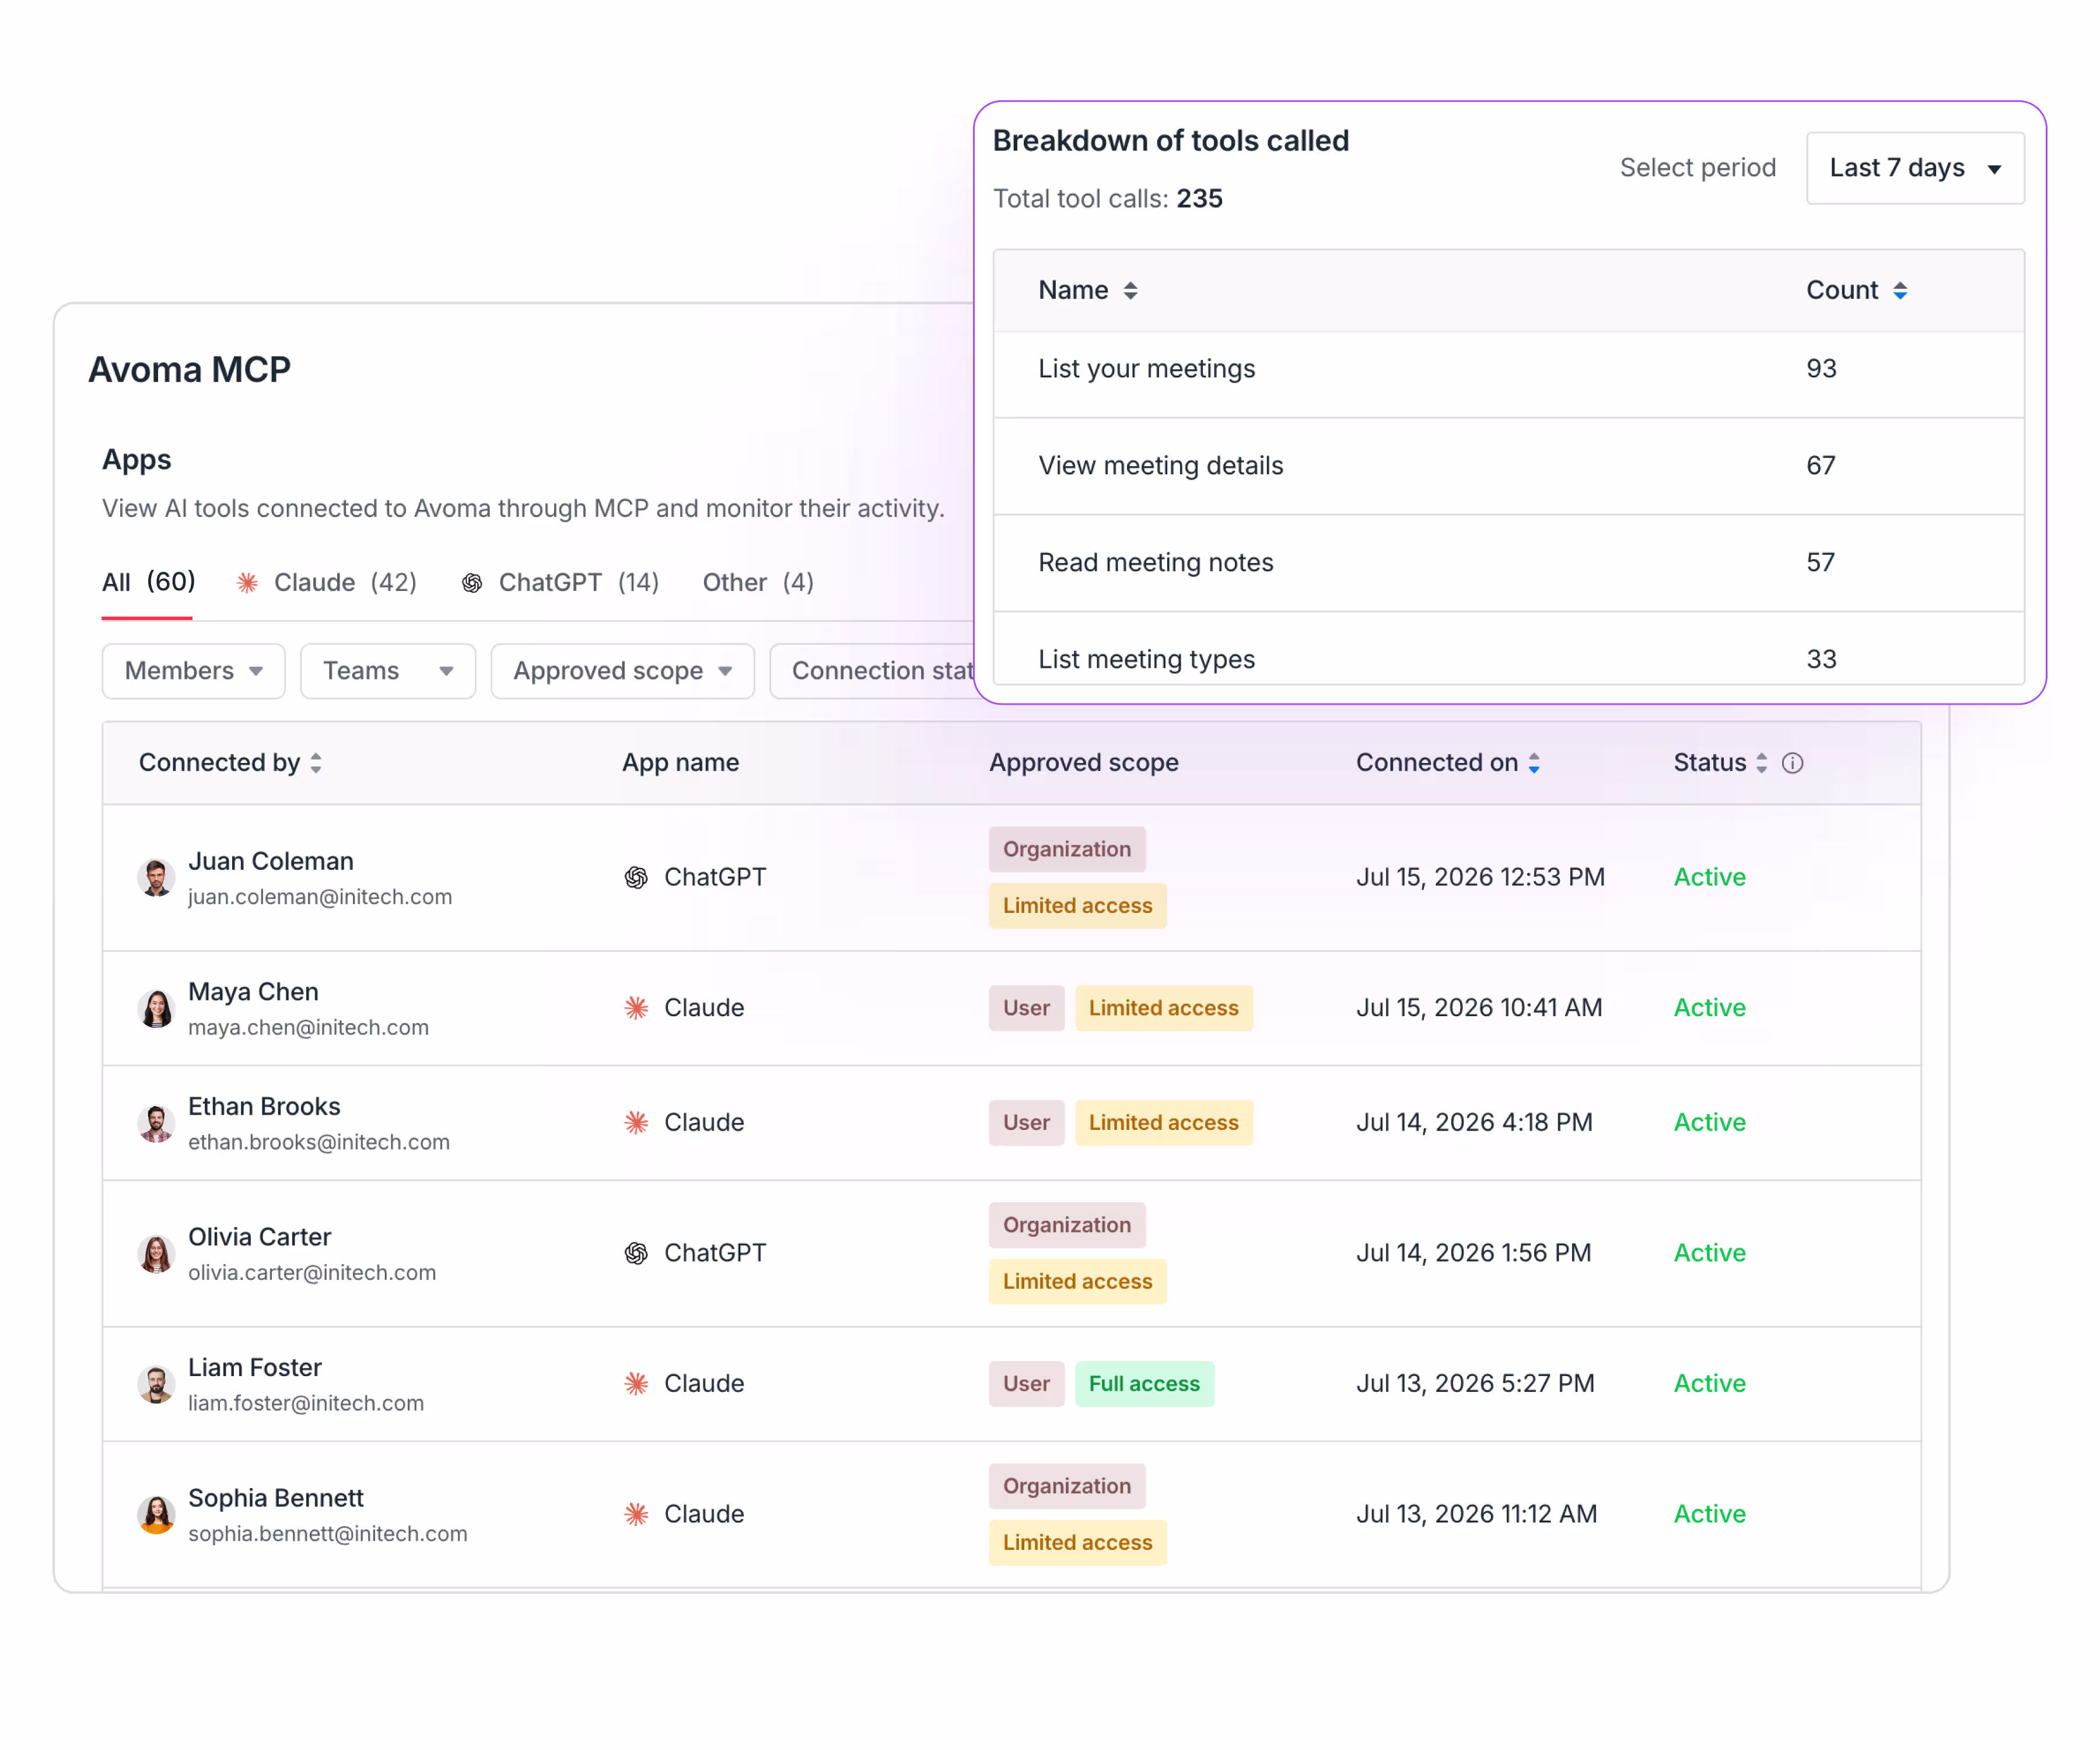Viewport: 2100px width, 1750px height.
Task: Click the User tag in Ethan Brooks' row
Action: (x=1027, y=1123)
